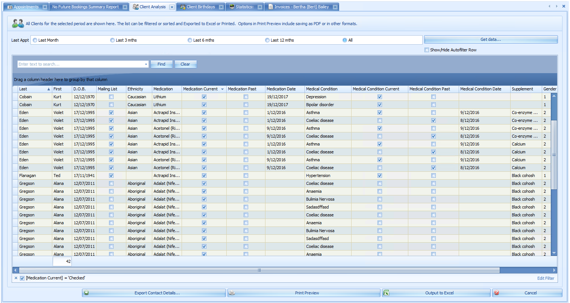Toggle Medication Past checkbox in the Hypertension row

(x=246, y=175)
